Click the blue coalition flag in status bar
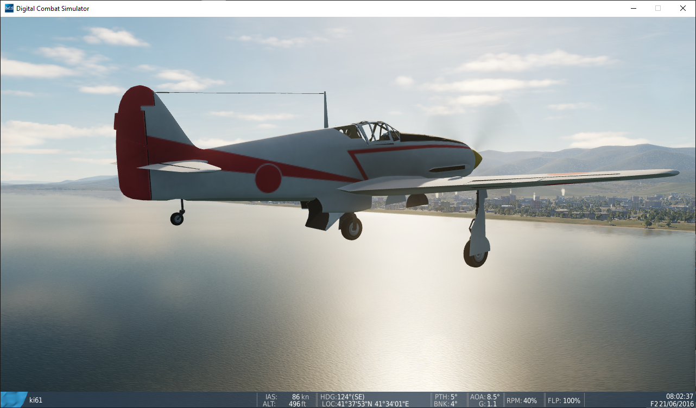 point(13,400)
